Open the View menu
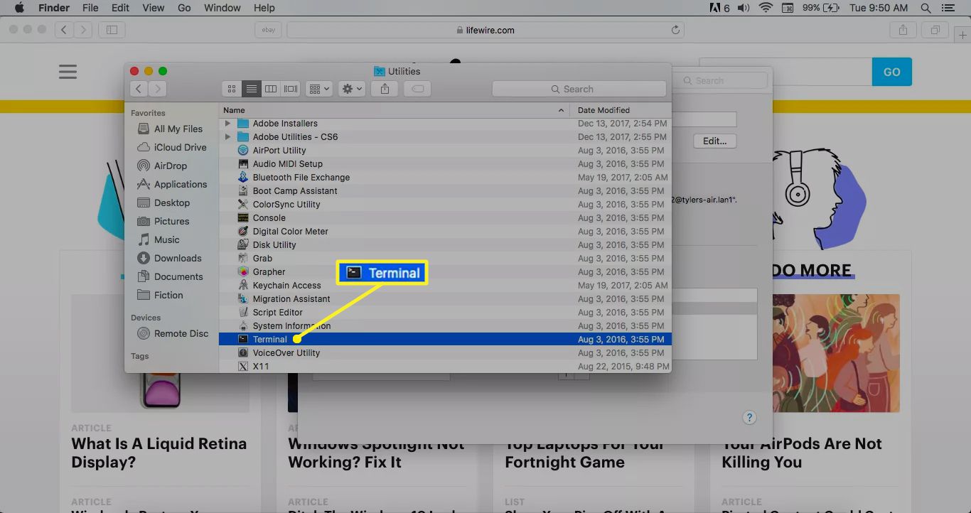Image resolution: width=971 pixels, height=513 pixels. [x=154, y=8]
